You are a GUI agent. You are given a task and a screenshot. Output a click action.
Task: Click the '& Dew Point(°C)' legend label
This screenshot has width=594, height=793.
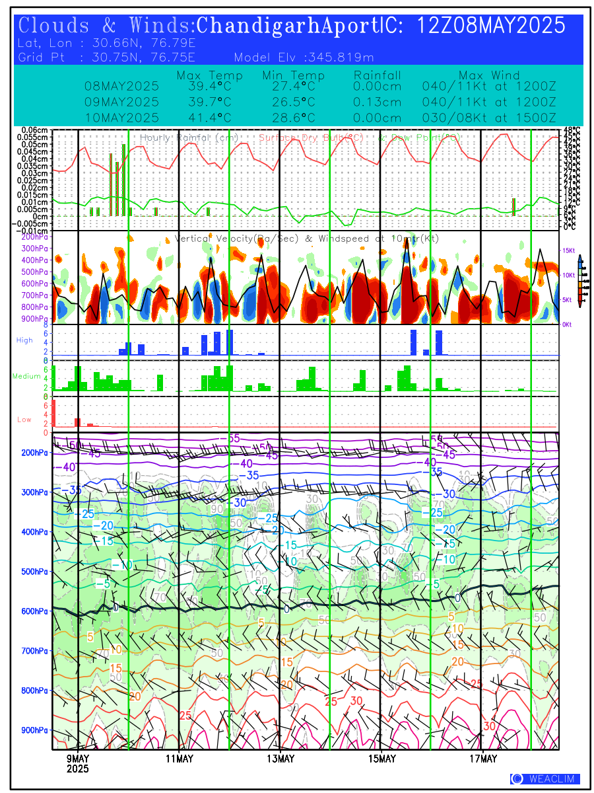[x=420, y=137]
